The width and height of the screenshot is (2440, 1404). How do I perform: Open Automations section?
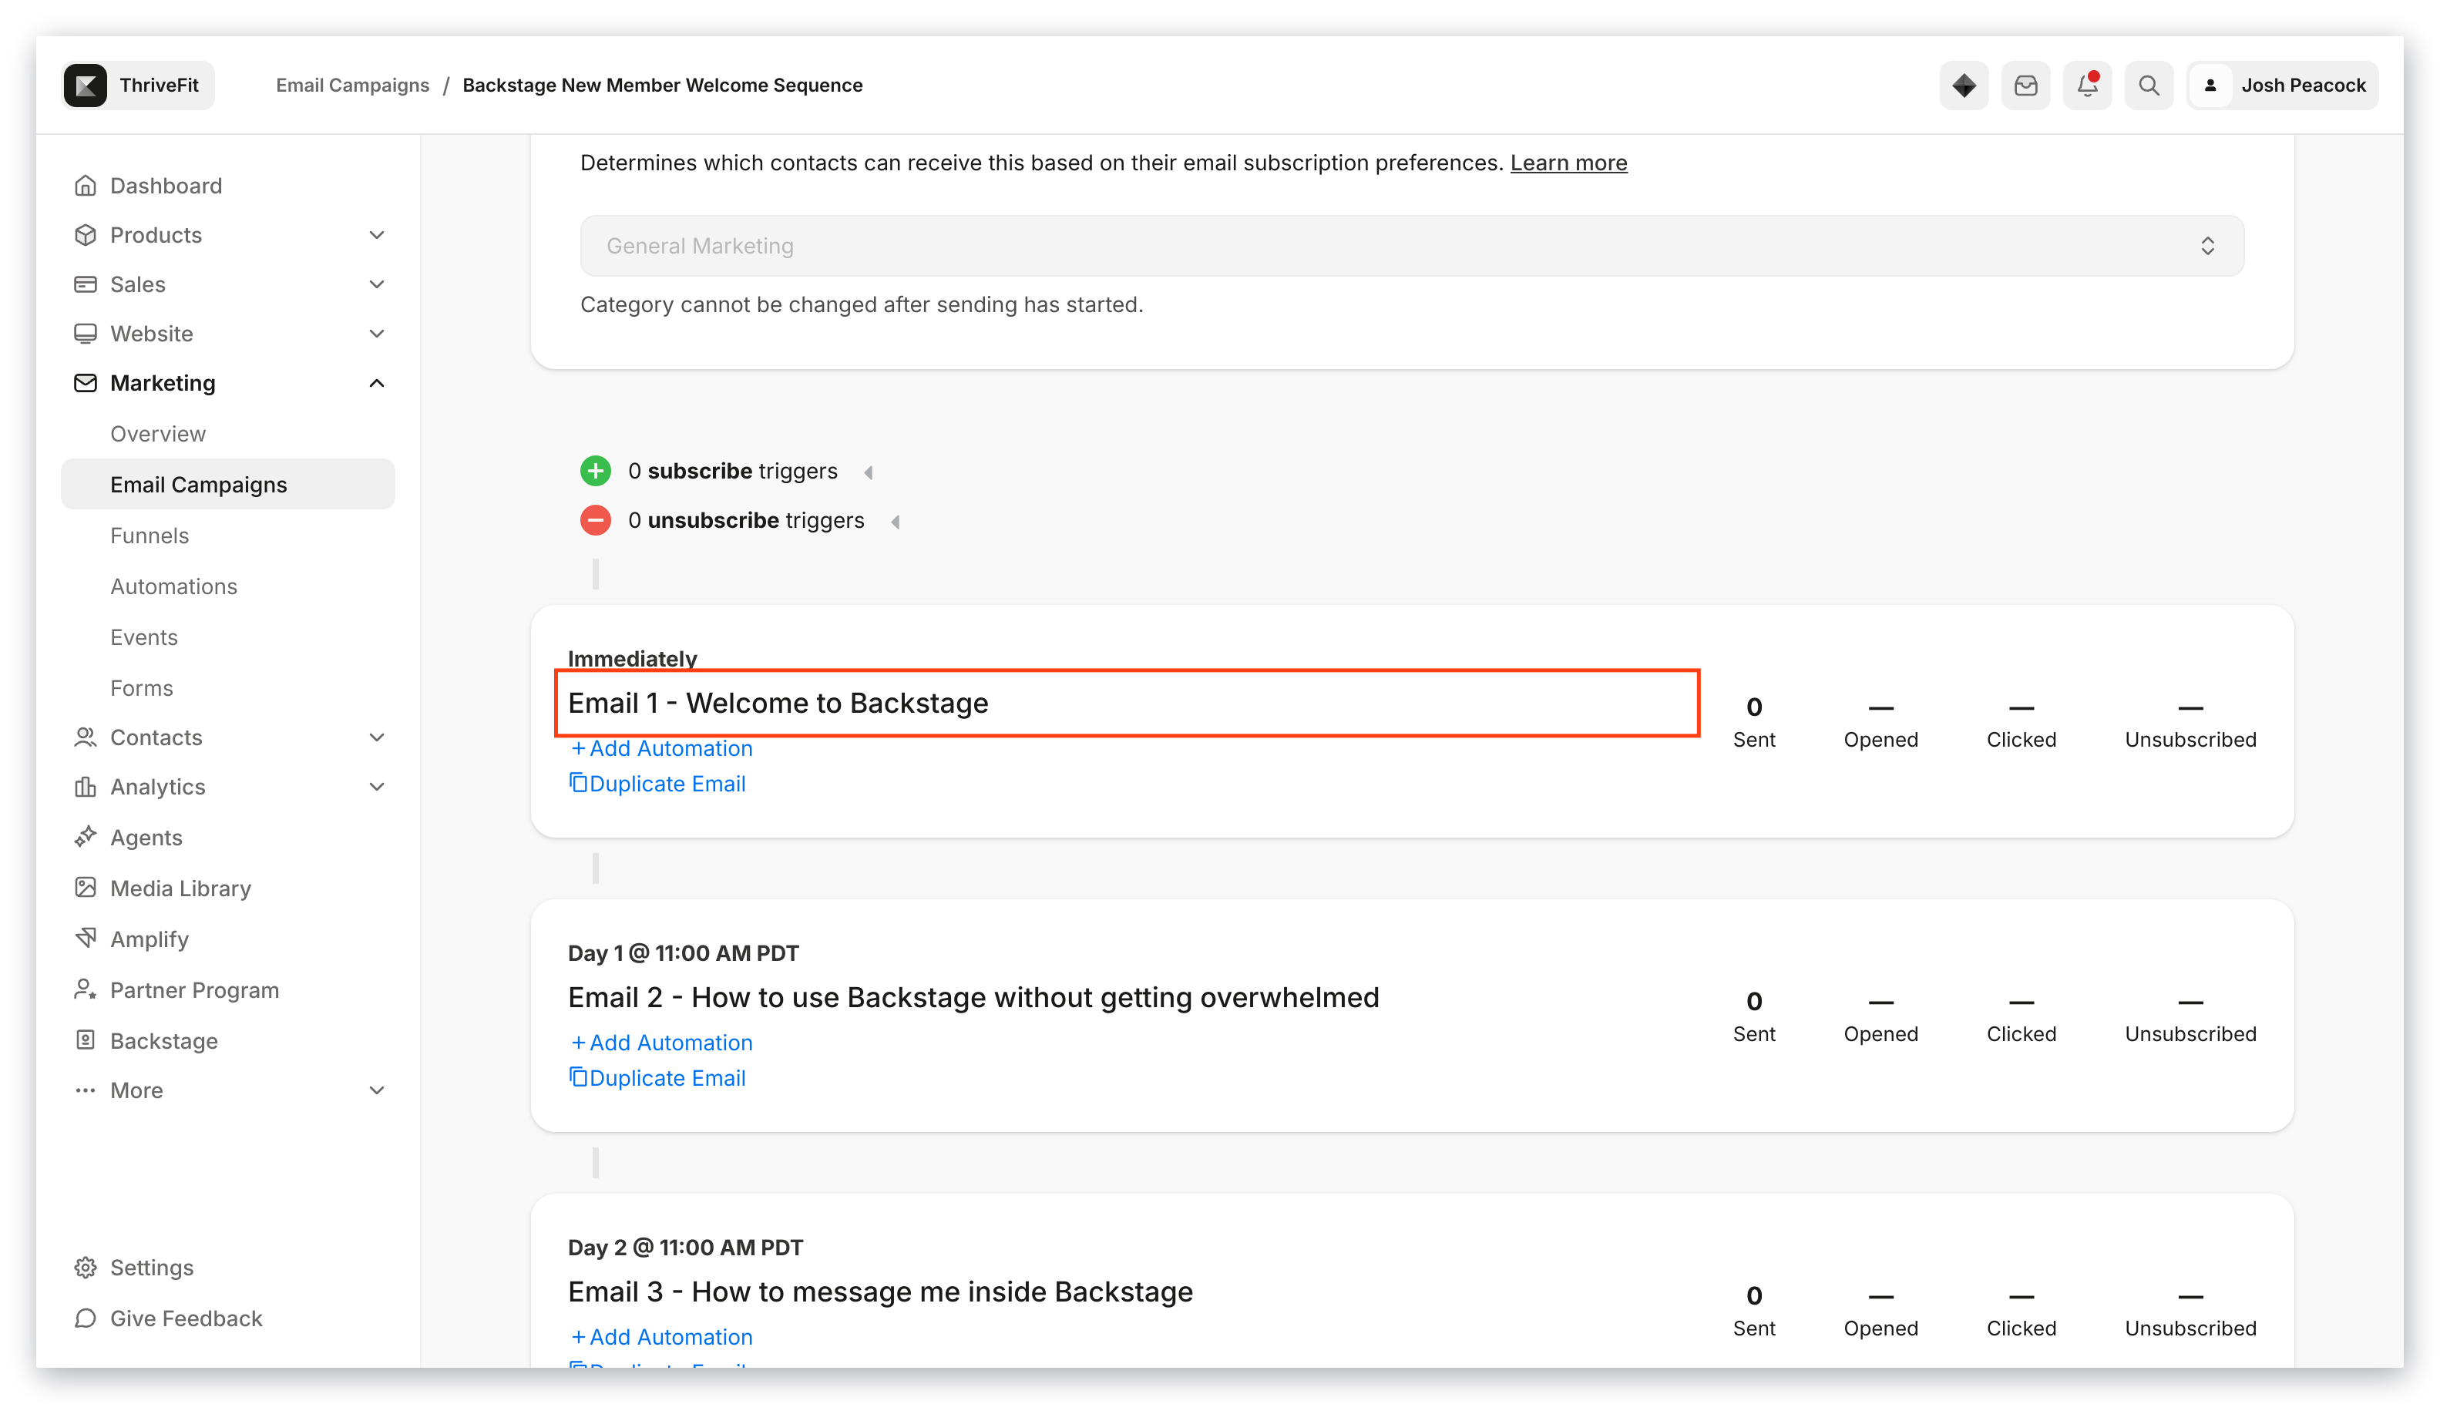click(173, 586)
